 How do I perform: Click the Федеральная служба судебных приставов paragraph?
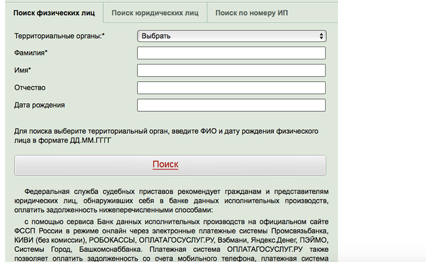point(170,200)
